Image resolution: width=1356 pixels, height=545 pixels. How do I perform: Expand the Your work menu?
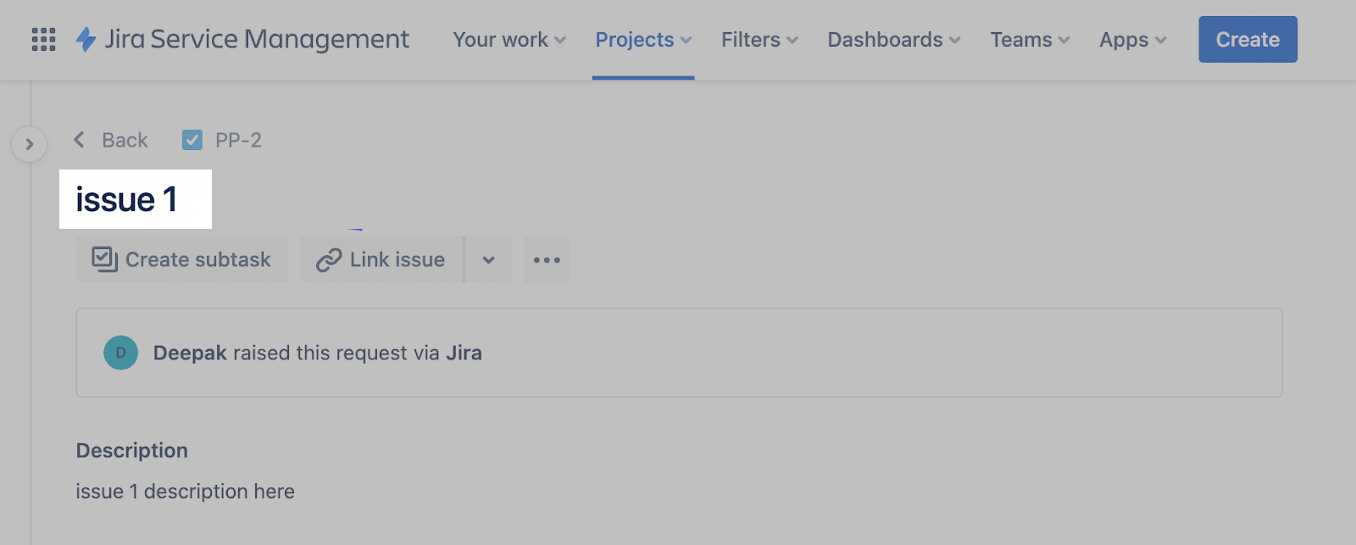(509, 40)
